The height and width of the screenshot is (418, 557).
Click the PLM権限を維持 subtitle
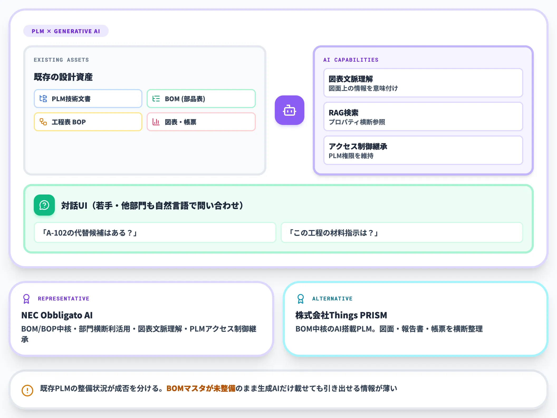[351, 156]
